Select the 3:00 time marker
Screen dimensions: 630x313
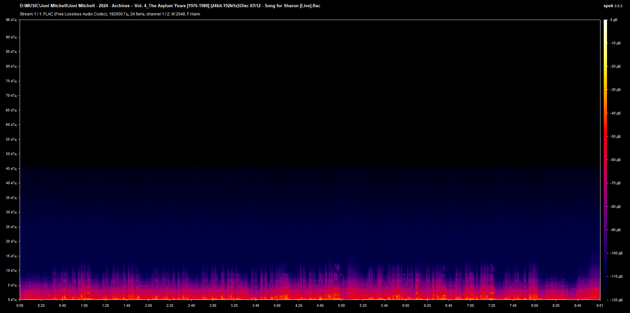coord(213,305)
